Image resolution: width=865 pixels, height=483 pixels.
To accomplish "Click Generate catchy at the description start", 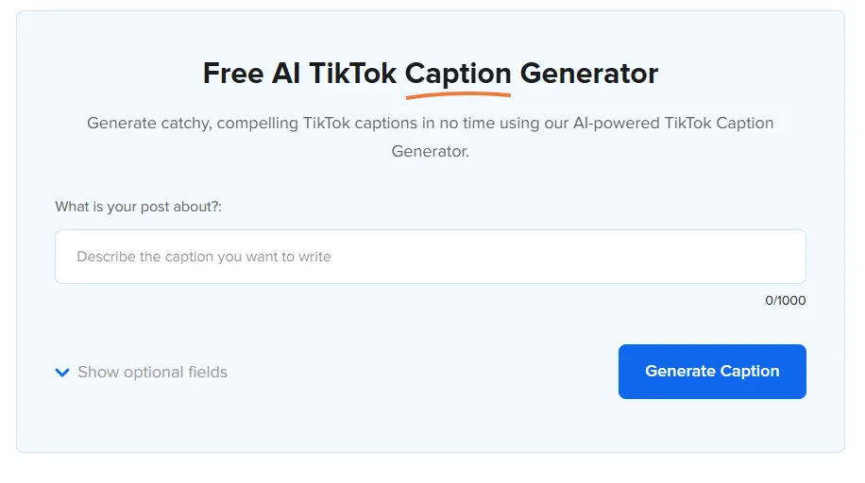I will pos(149,123).
